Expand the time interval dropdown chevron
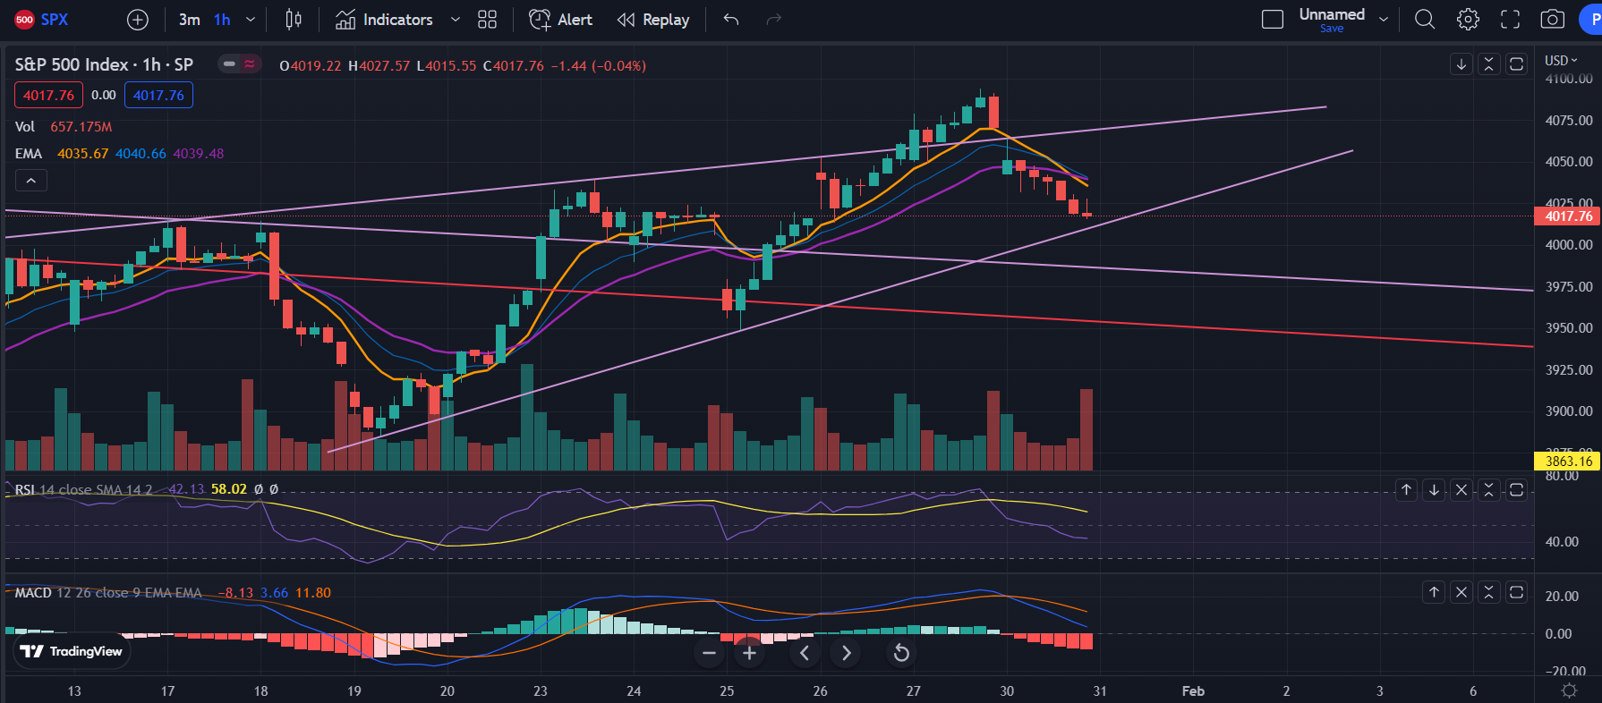Viewport: 1602px width, 703px height. 251,20
